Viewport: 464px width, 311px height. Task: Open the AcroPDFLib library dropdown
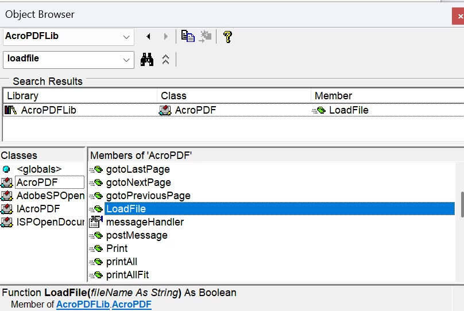126,37
